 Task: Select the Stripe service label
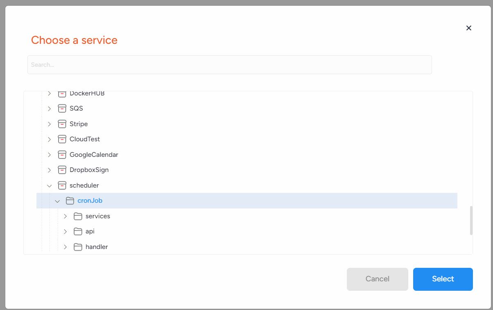point(79,124)
